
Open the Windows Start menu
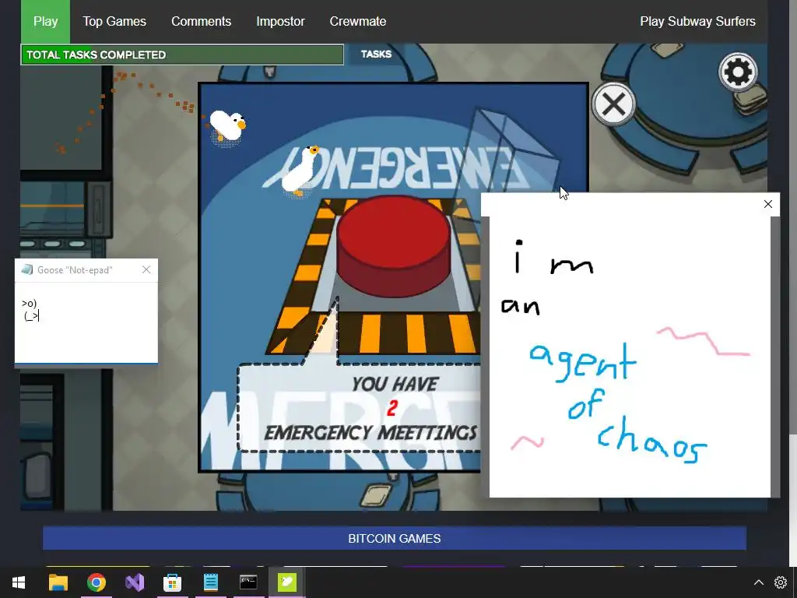click(x=19, y=582)
